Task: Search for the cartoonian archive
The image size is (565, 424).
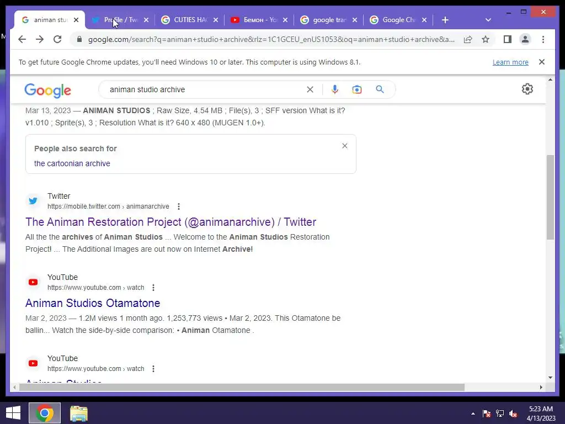Action: (72, 163)
